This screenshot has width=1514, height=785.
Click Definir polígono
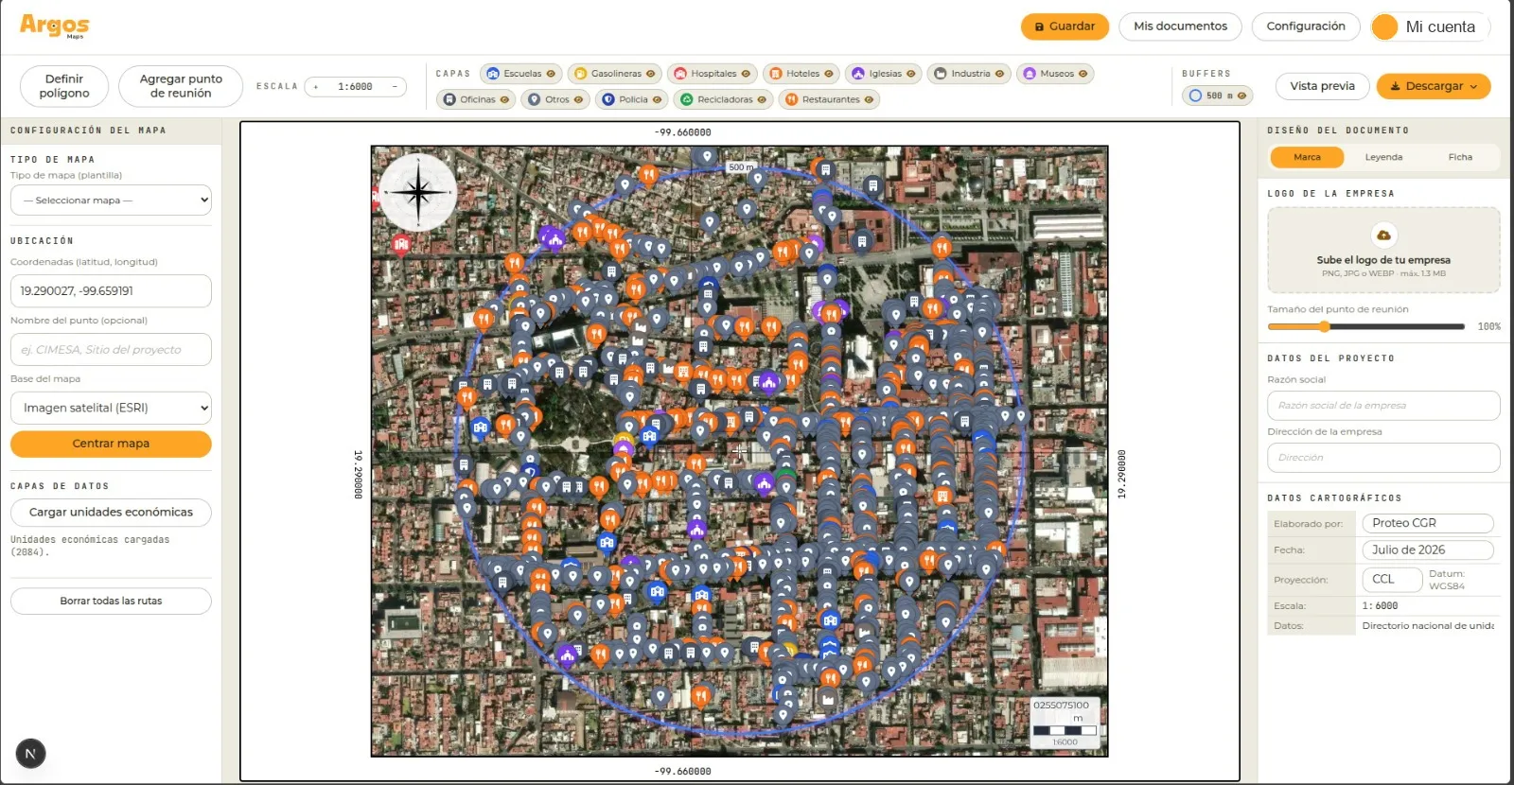tap(64, 86)
